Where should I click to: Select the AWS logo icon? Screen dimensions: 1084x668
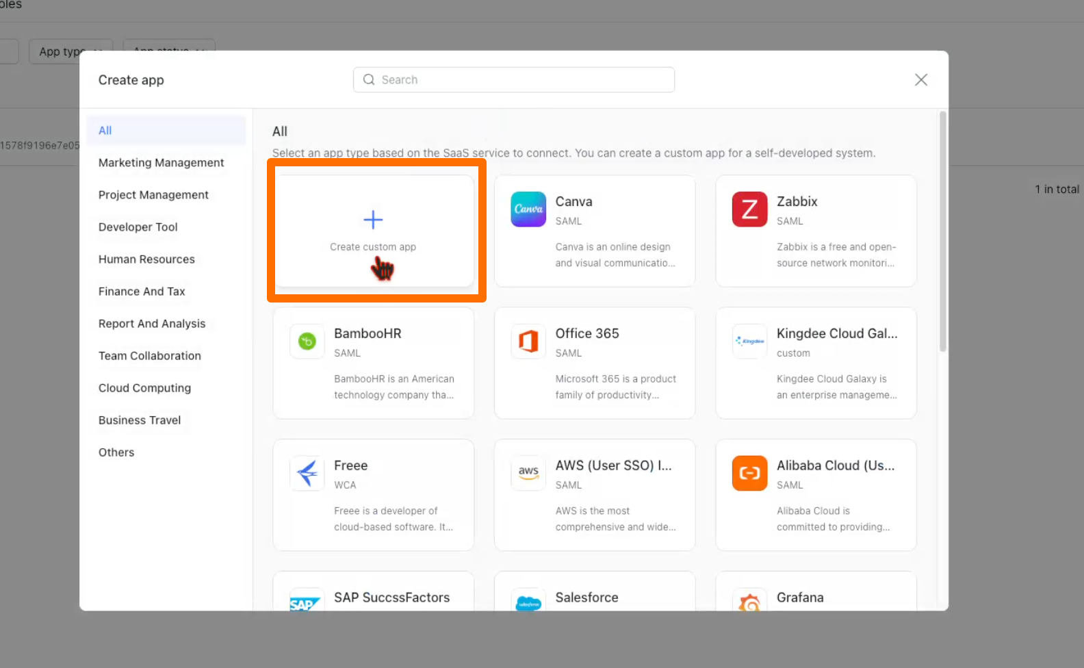[528, 473]
